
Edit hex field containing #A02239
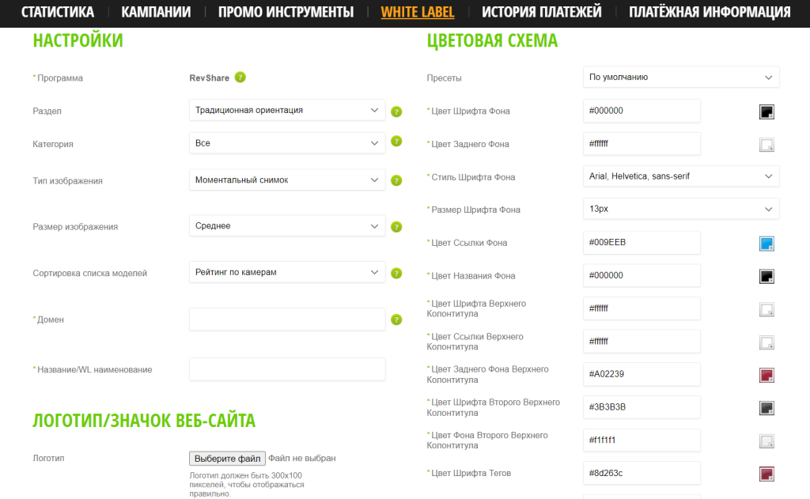(x=642, y=375)
